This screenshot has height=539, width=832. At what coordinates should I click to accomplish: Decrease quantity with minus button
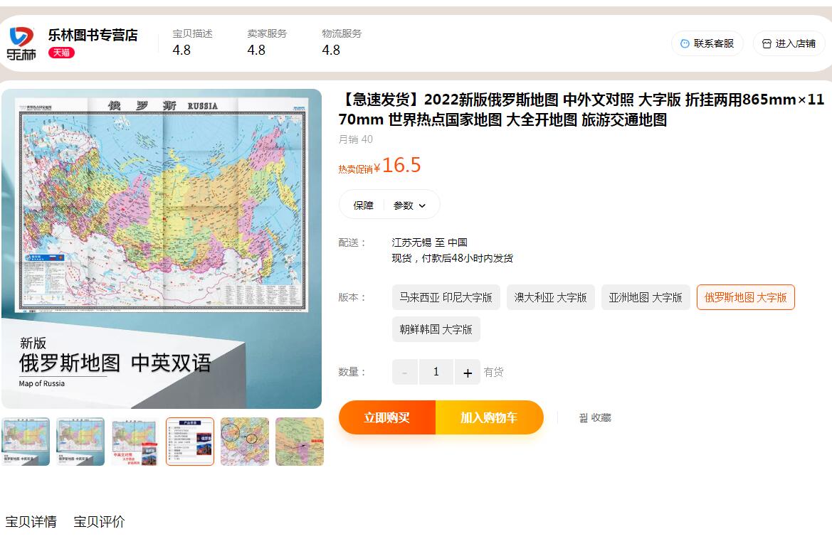click(405, 372)
